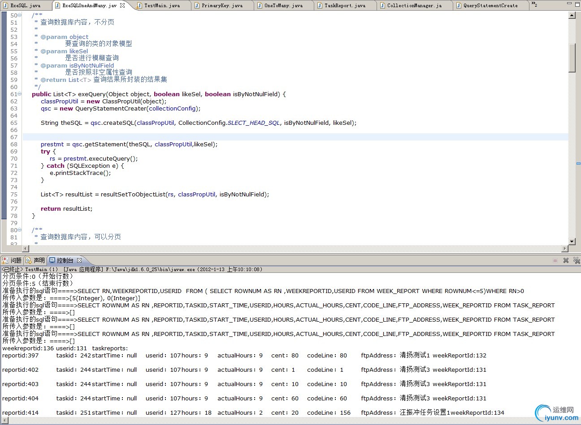Switch to the OneToMany.java tab

pyautogui.click(x=283, y=5)
